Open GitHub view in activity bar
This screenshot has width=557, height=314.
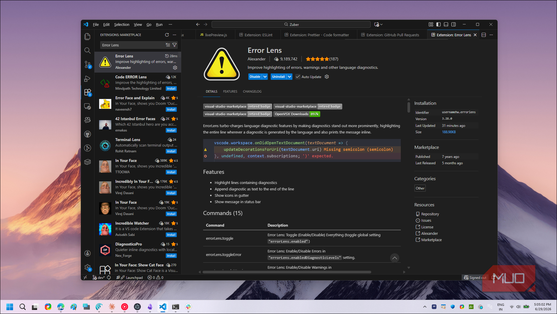(x=87, y=134)
